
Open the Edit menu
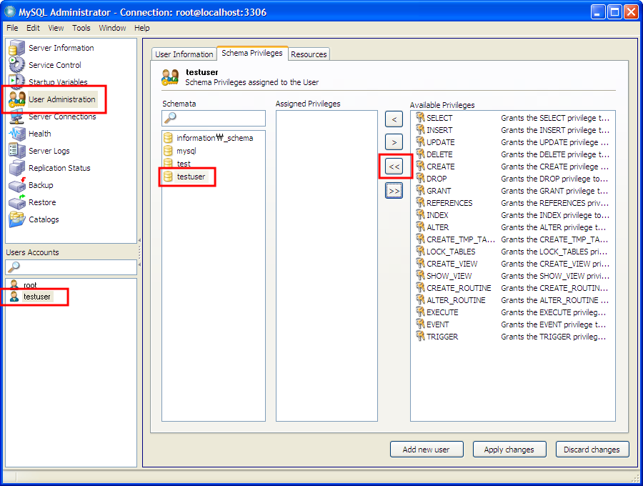33,28
